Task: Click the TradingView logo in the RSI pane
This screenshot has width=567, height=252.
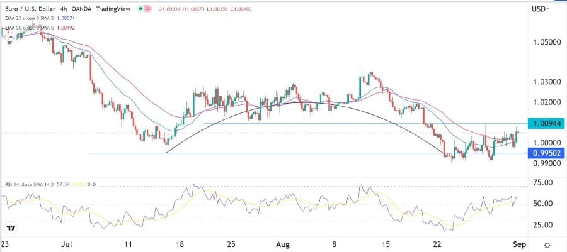Action: (x=11, y=229)
